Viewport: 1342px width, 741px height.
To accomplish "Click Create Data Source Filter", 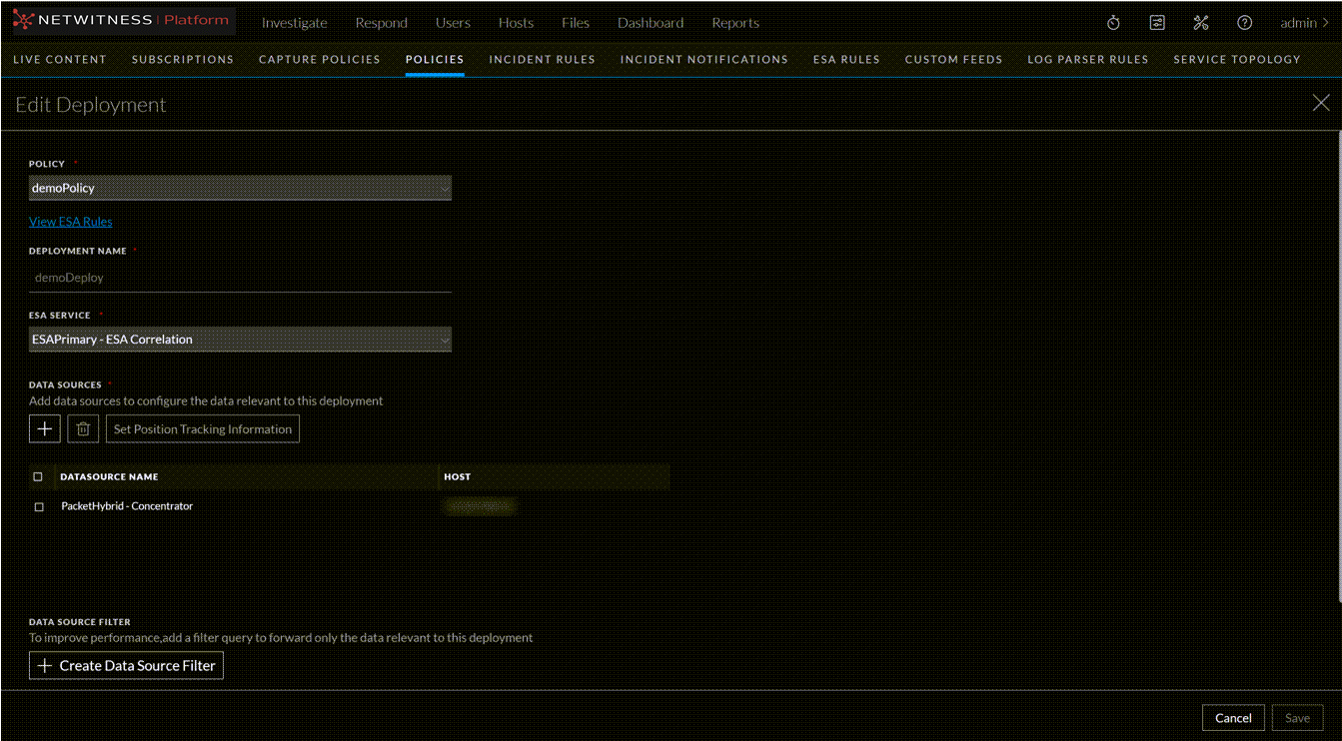I will 126,665.
